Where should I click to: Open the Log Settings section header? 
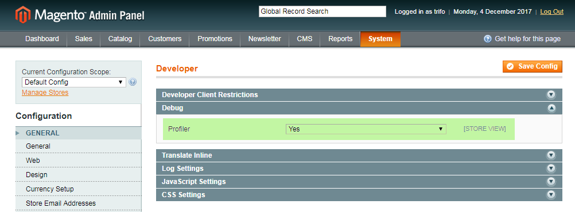coord(359,169)
